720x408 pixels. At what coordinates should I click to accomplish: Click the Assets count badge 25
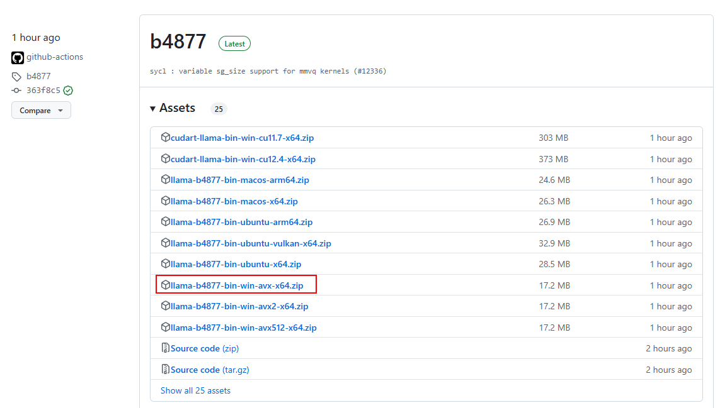pos(219,109)
